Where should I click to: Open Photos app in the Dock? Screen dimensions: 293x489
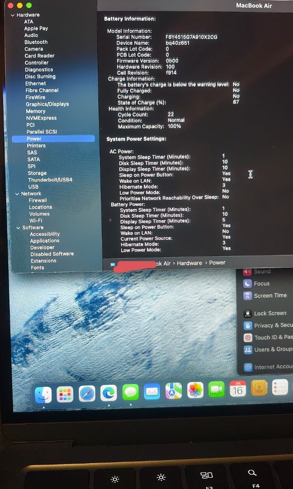(195, 390)
